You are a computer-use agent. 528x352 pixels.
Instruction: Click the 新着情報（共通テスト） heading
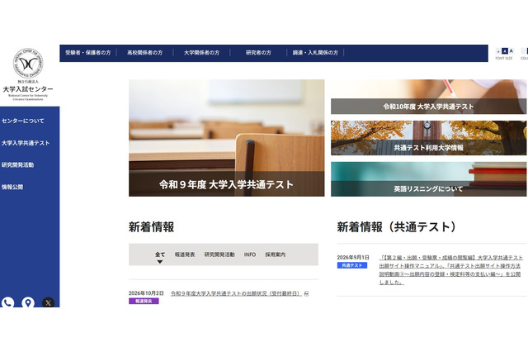[397, 227]
